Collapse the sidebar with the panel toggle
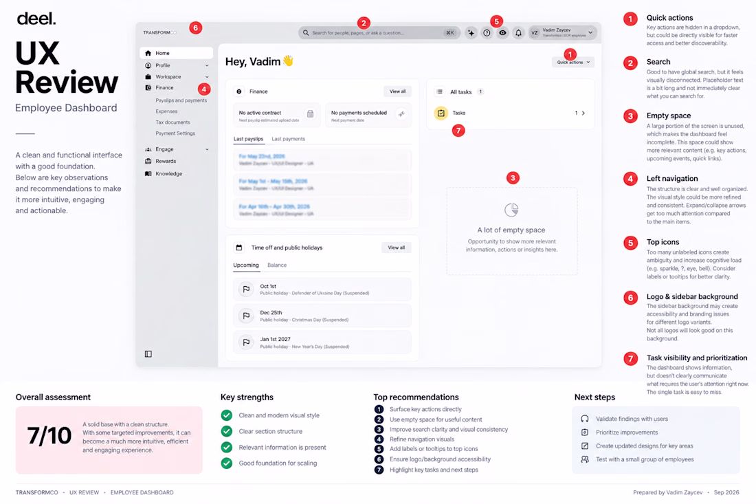 148,354
